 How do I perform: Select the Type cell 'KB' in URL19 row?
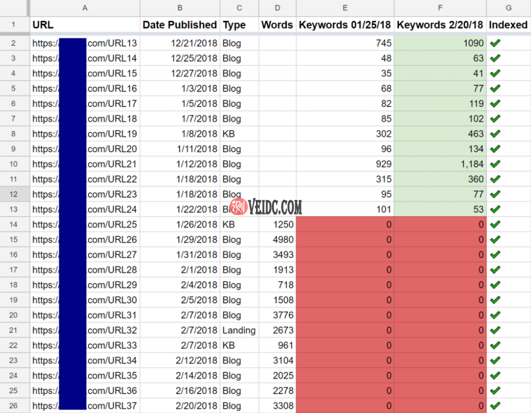coord(239,134)
